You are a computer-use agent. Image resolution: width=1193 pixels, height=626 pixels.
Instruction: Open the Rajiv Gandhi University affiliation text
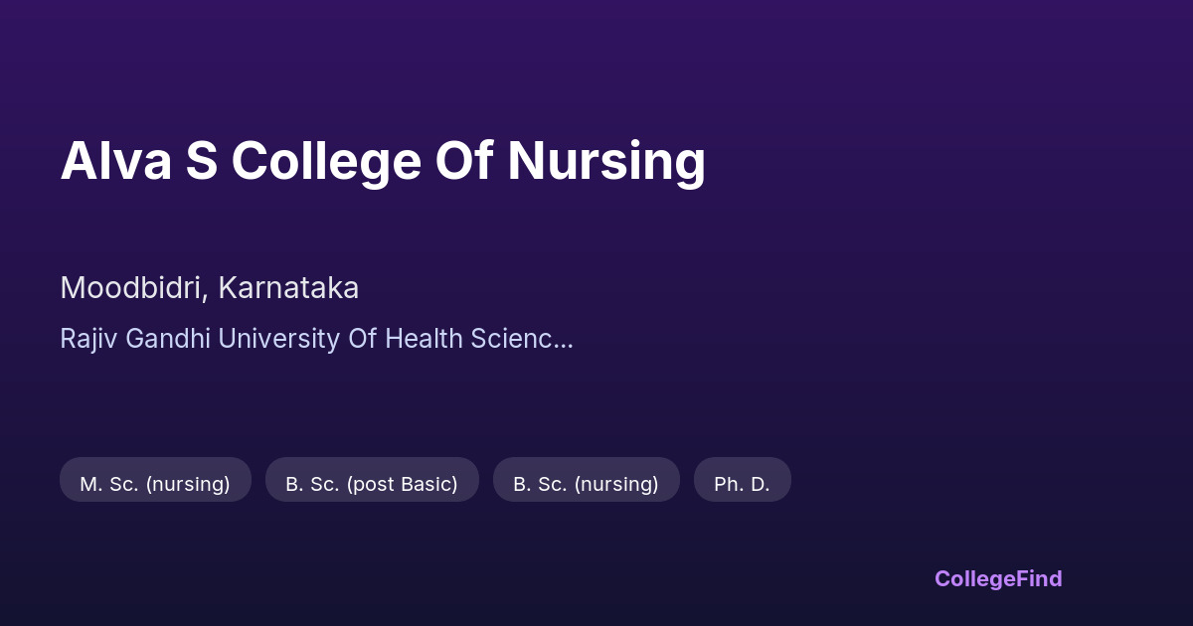click(x=316, y=339)
